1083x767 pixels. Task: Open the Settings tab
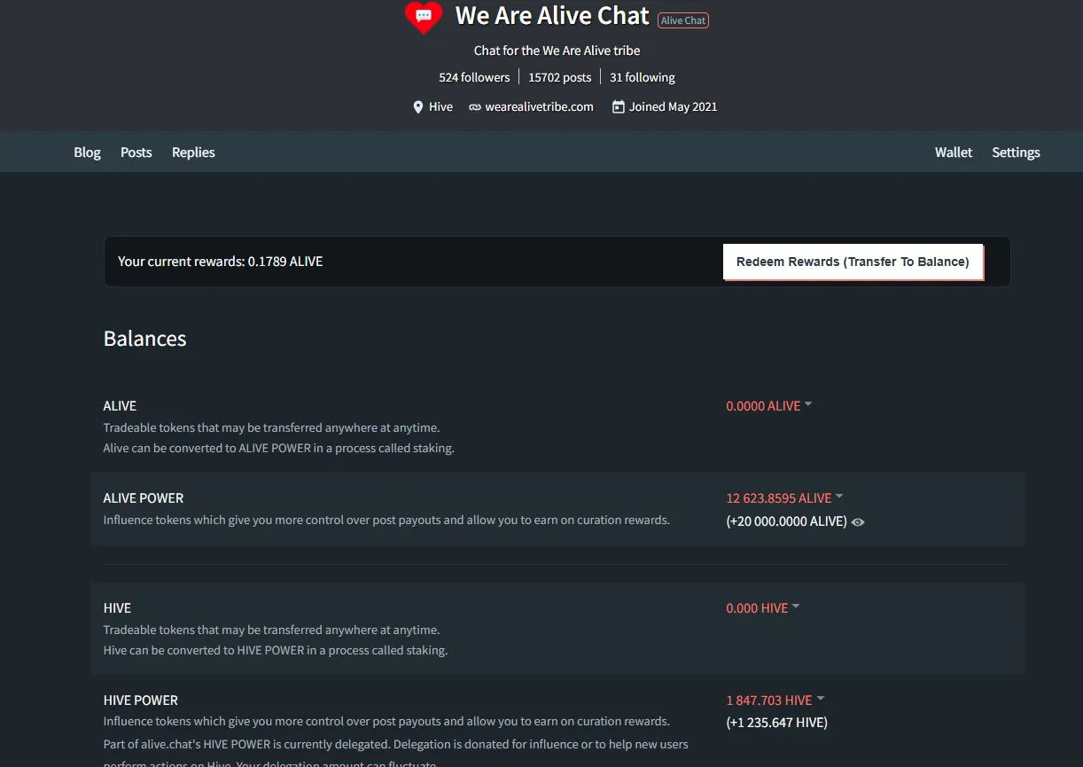pyautogui.click(x=1016, y=153)
